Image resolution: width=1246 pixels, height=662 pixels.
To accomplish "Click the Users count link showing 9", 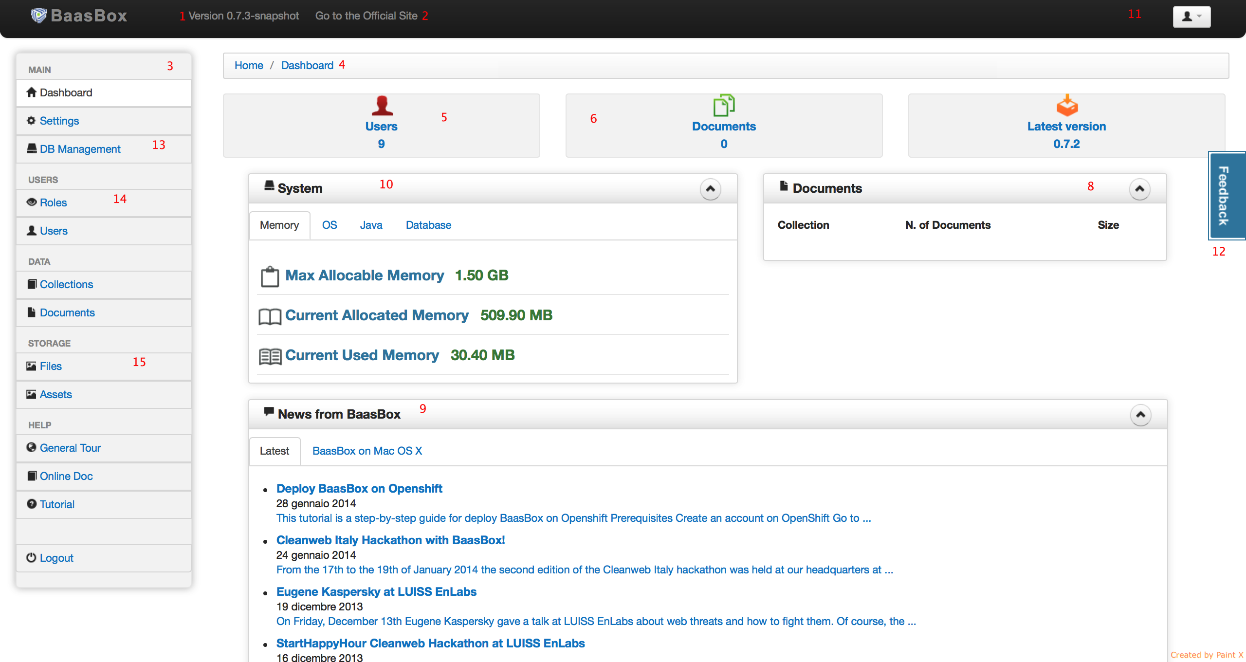I will (382, 144).
